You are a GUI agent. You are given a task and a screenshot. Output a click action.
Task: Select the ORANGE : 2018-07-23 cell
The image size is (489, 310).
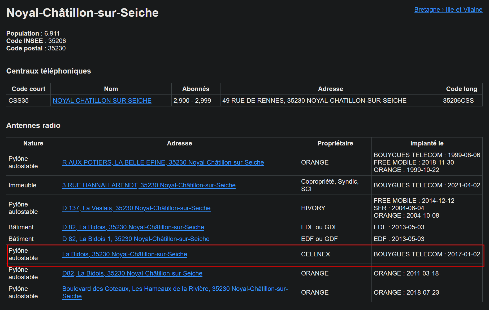pos(427,292)
